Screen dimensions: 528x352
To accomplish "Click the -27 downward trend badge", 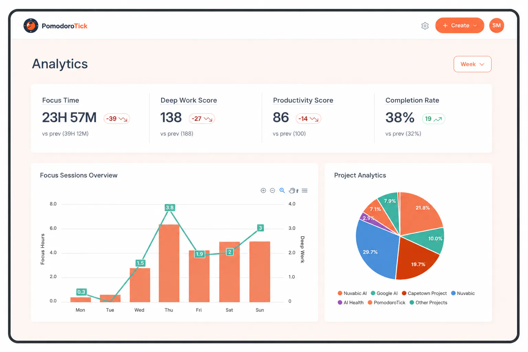I will pos(202,119).
